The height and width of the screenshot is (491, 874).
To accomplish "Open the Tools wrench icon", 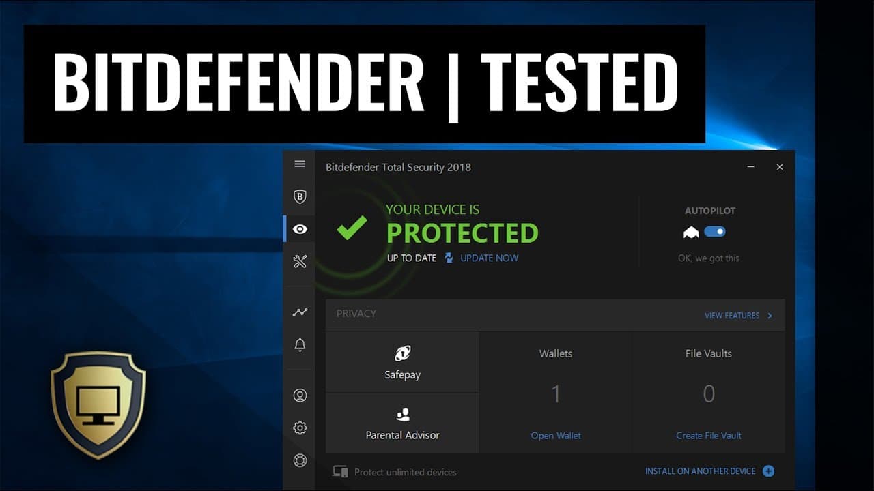I will click(x=300, y=261).
